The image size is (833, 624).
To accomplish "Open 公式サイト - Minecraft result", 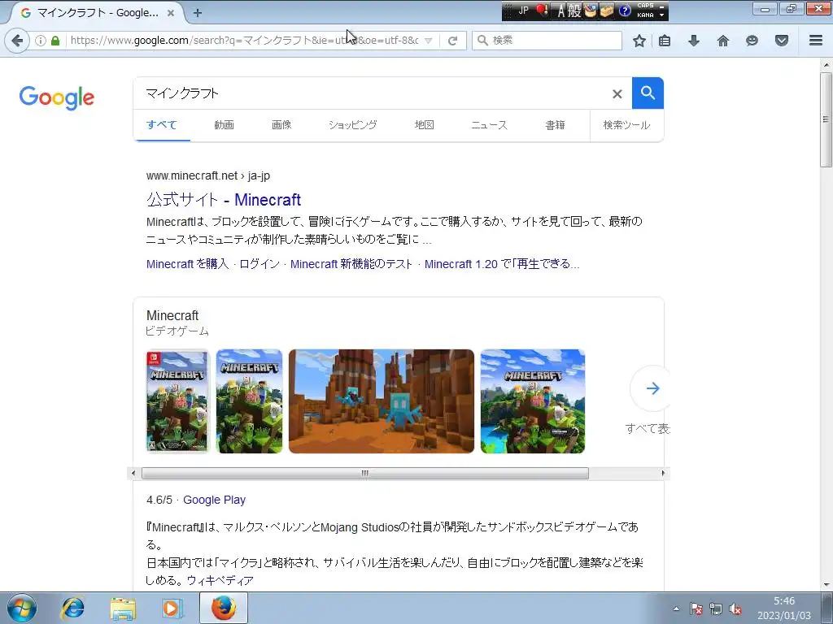I will pyautogui.click(x=224, y=200).
